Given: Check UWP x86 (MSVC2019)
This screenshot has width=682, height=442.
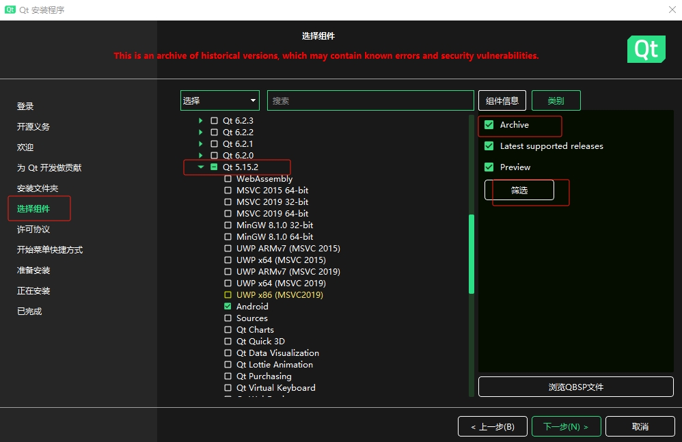Looking at the screenshot, I should tap(228, 294).
